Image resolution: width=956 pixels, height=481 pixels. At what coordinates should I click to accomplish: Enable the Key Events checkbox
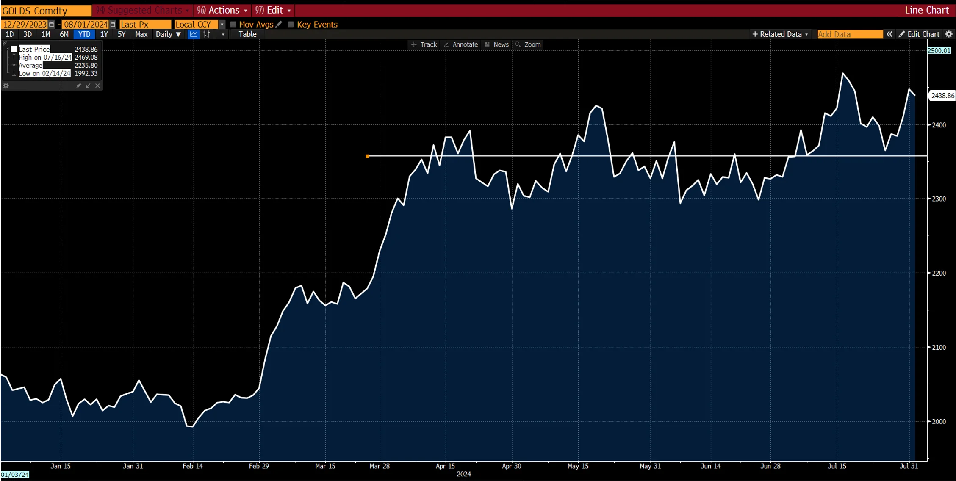pyautogui.click(x=291, y=25)
